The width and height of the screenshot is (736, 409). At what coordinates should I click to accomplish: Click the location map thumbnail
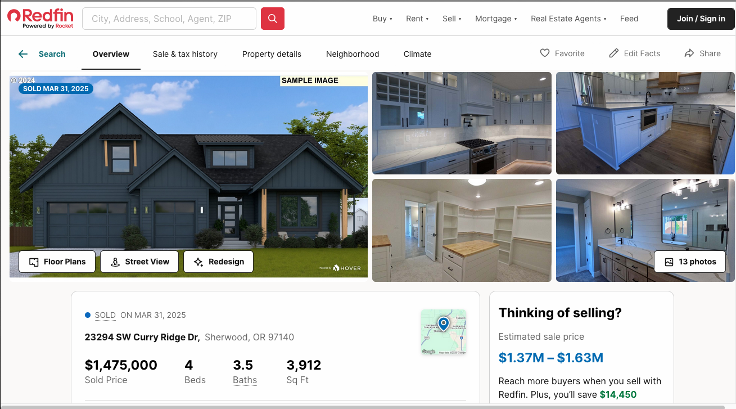tap(444, 332)
